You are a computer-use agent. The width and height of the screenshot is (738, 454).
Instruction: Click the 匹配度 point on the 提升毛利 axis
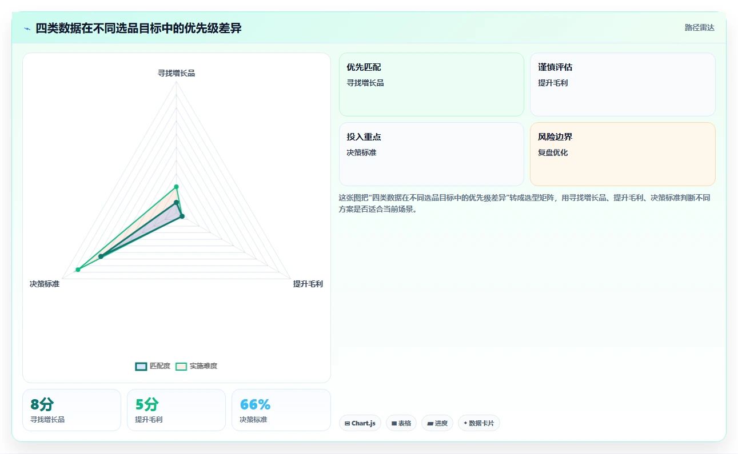(182, 216)
